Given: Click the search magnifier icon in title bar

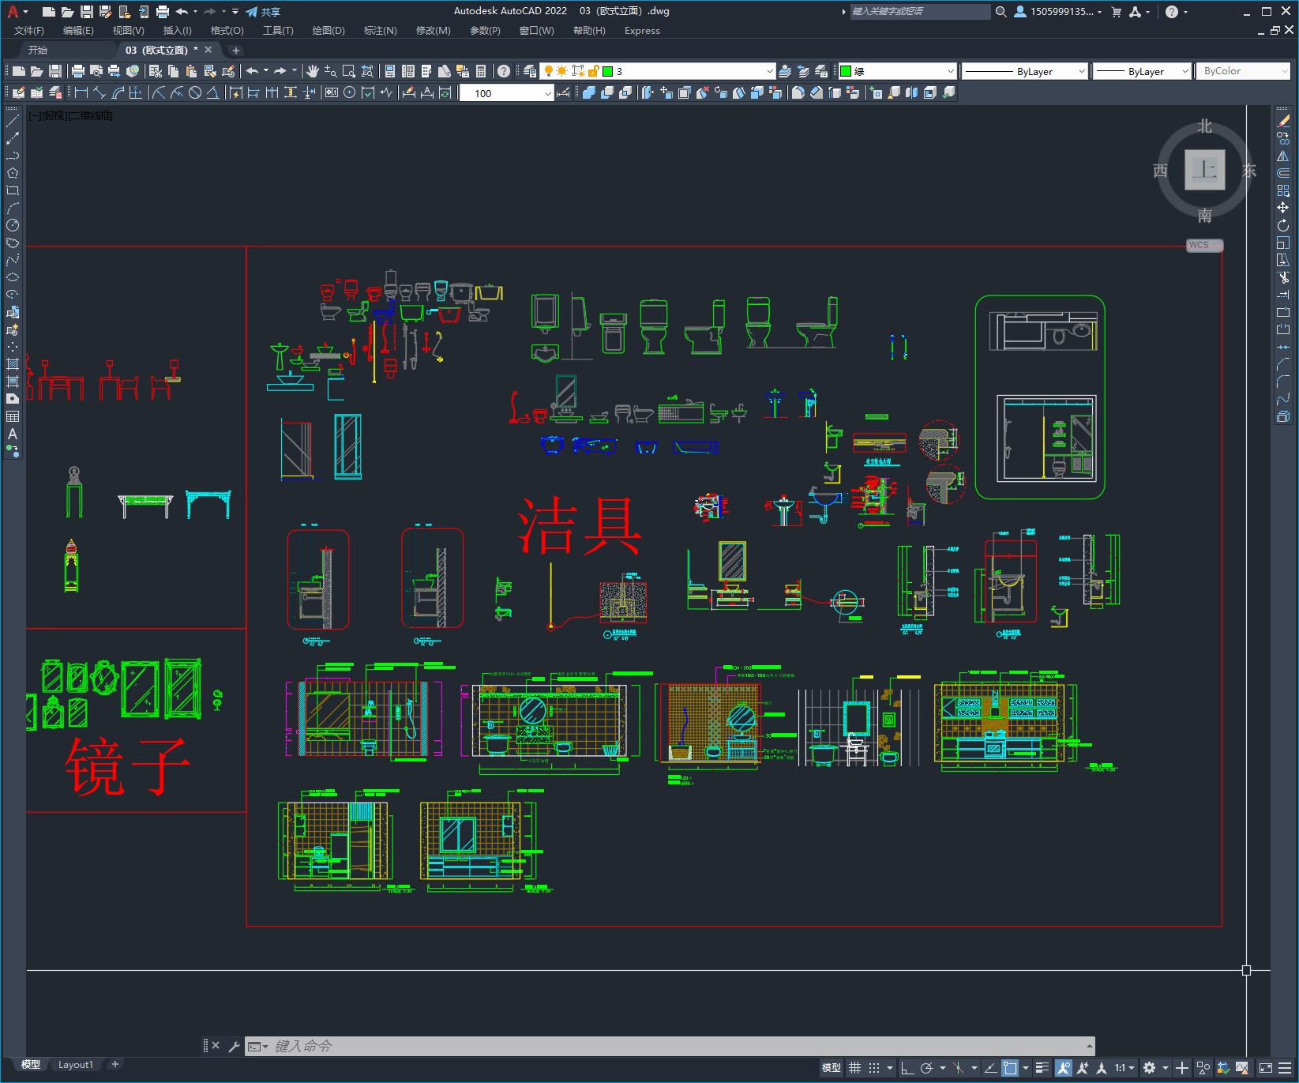Looking at the screenshot, I should click(1001, 12).
